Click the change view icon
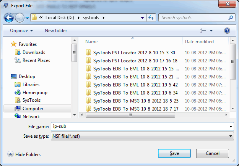The width and height of the screenshot is (239, 166). pos(203,31)
